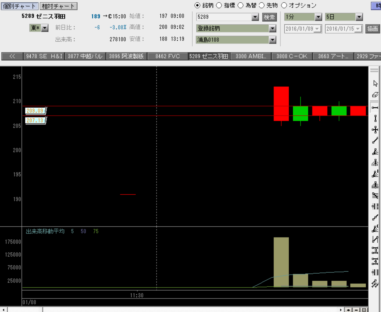Open the 5289 stock code dropdown
Screen dimensions: 381x312
[255, 17]
